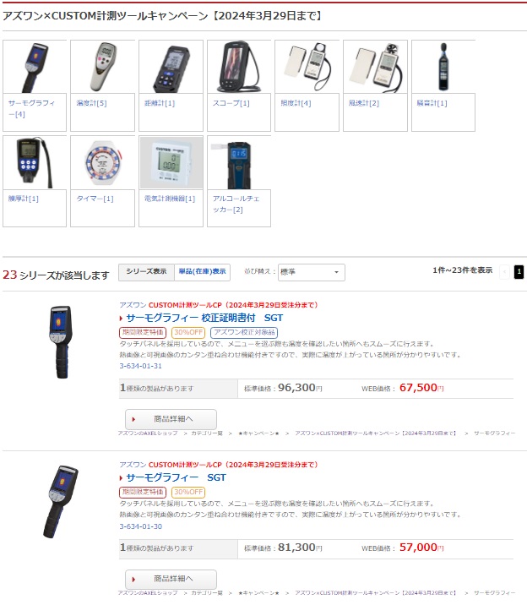
Task: Choose the scope (スコープ) category image
Action: tap(239, 67)
